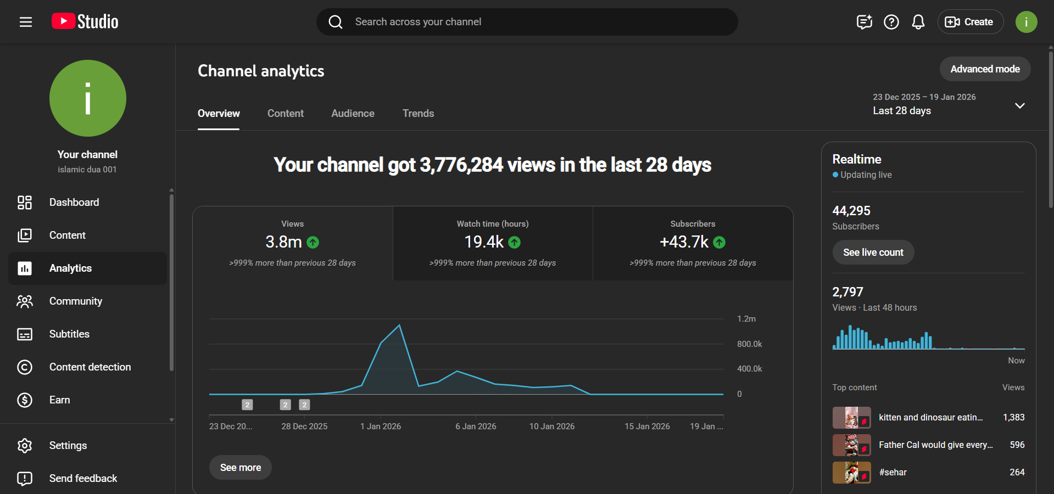Switch to the Trends tab
This screenshot has height=494, width=1054.
418,114
